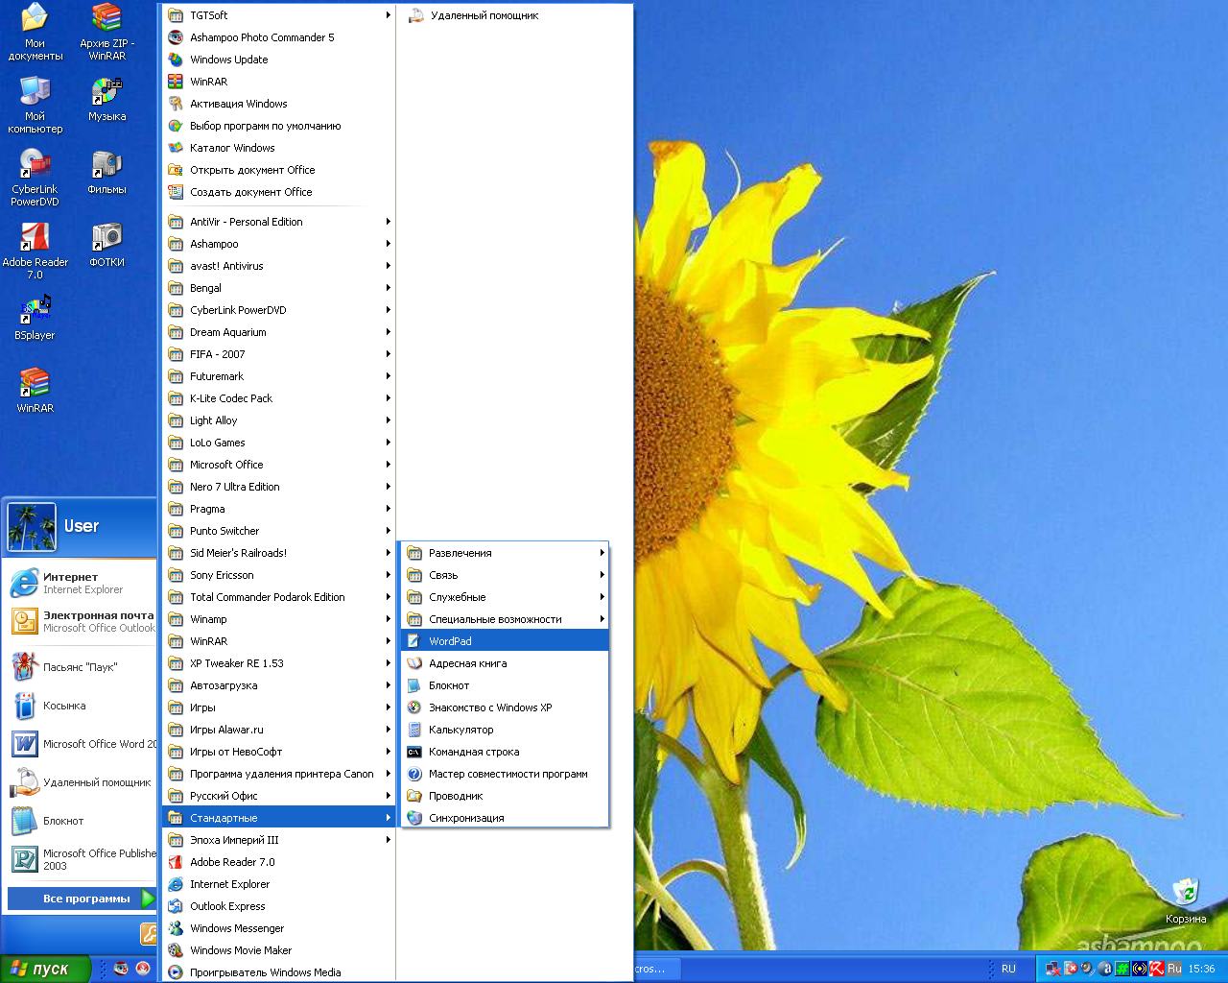1228x983 pixels.
Task: Click the Блокнот icon in Стандартные submenu
Action: [x=414, y=685]
